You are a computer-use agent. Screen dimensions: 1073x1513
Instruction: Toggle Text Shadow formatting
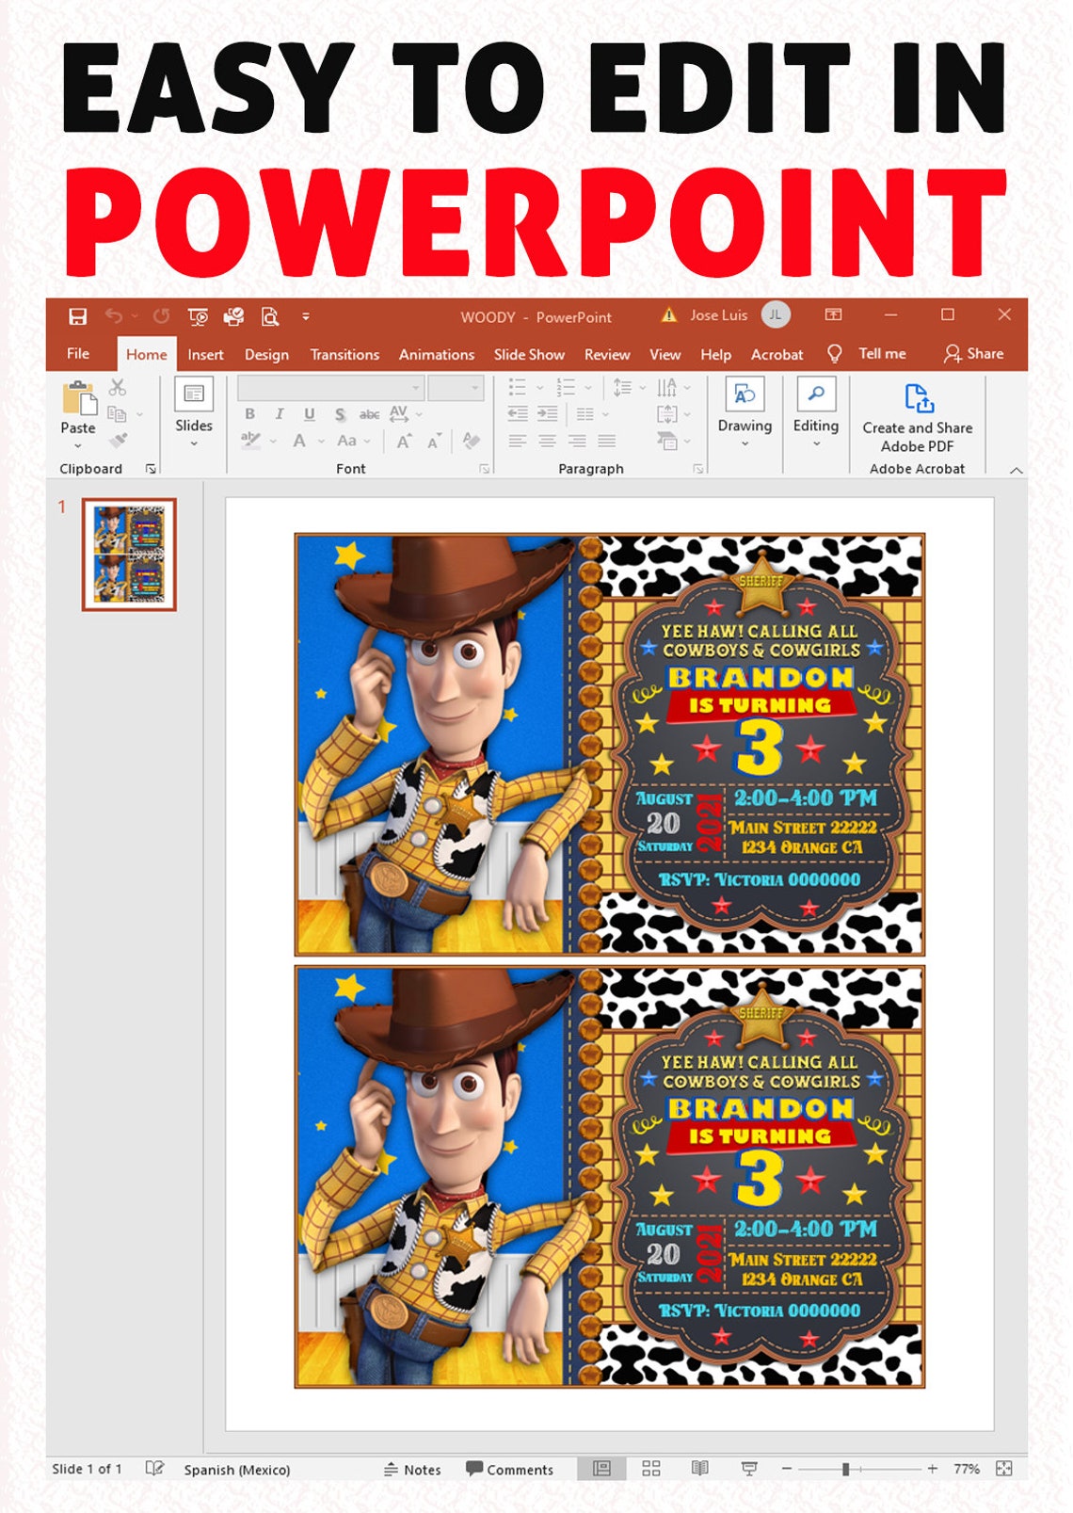point(340,413)
